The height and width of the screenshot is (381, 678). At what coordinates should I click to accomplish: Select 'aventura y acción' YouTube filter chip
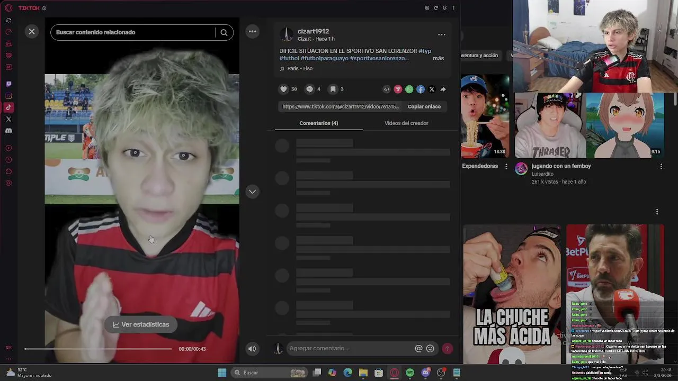click(x=480, y=55)
